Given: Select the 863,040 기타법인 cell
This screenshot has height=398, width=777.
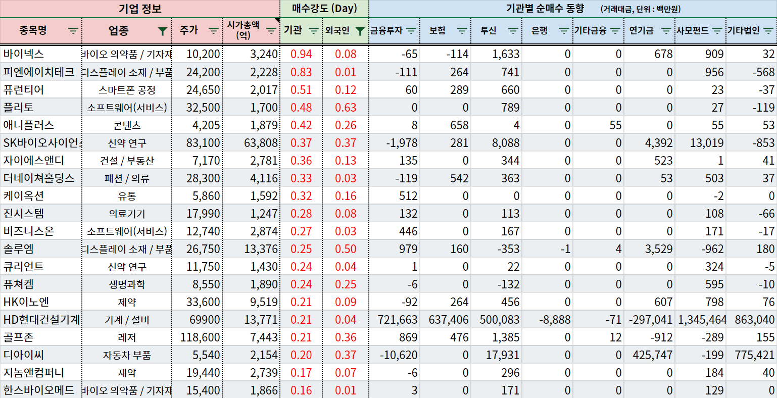Looking at the screenshot, I should pos(752,319).
